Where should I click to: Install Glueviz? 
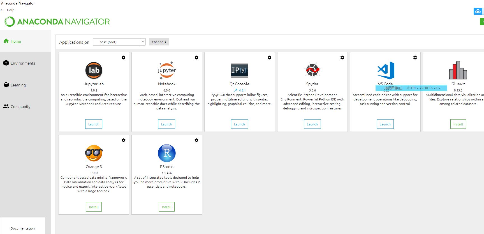(x=458, y=124)
